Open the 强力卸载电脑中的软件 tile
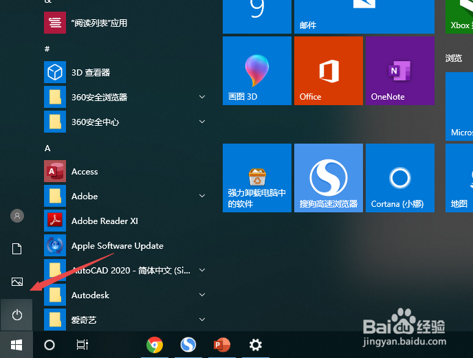Viewport: 473px width, 358px height. [x=257, y=178]
